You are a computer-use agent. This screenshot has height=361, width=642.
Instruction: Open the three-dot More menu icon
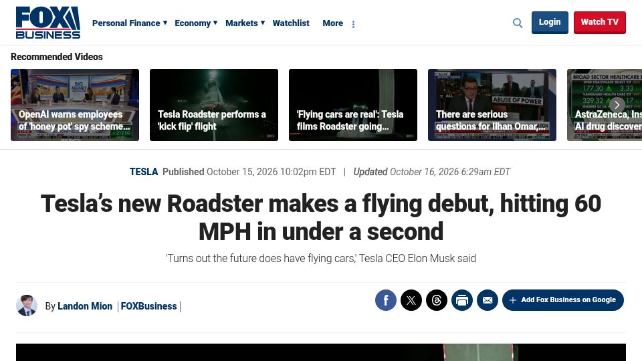click(x=353, y=25)
